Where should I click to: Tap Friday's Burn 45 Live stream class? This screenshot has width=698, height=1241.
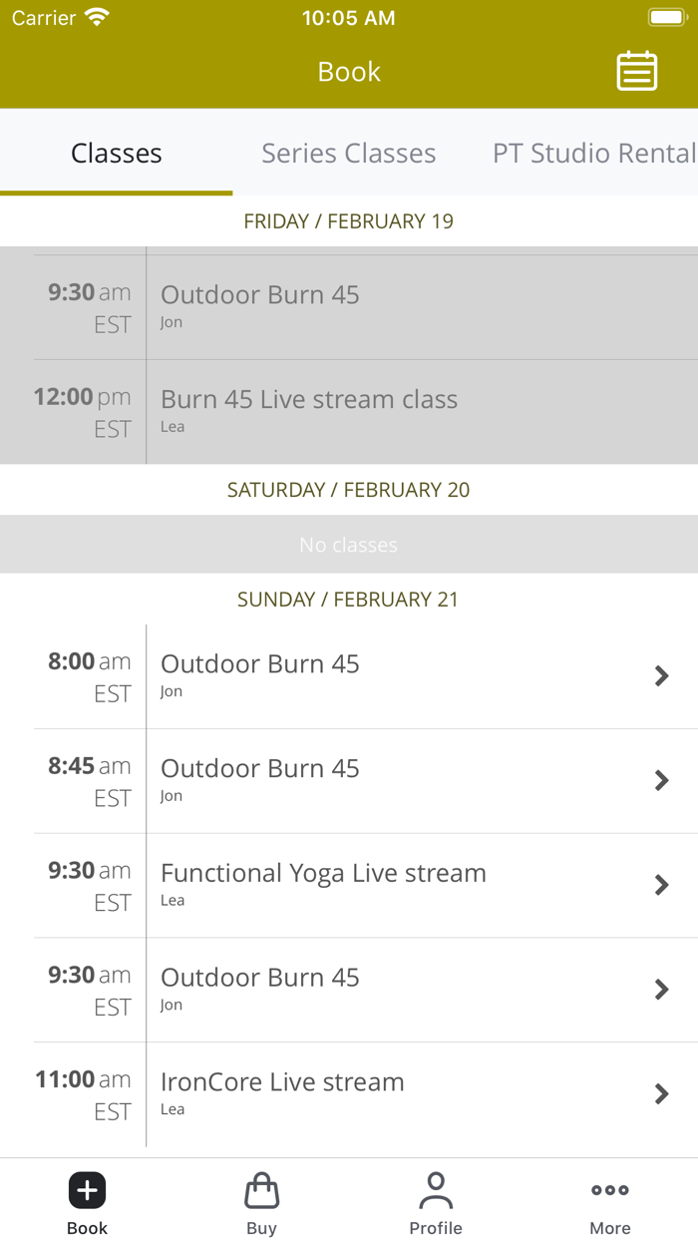click(x=309, y=400)
